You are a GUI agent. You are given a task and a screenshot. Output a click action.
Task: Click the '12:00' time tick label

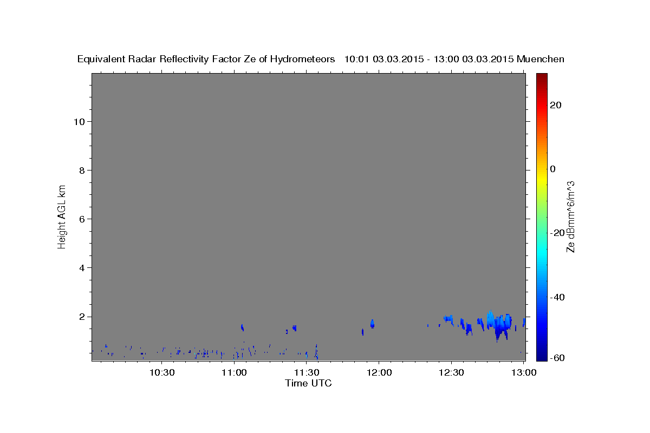[x=379, y=372]
